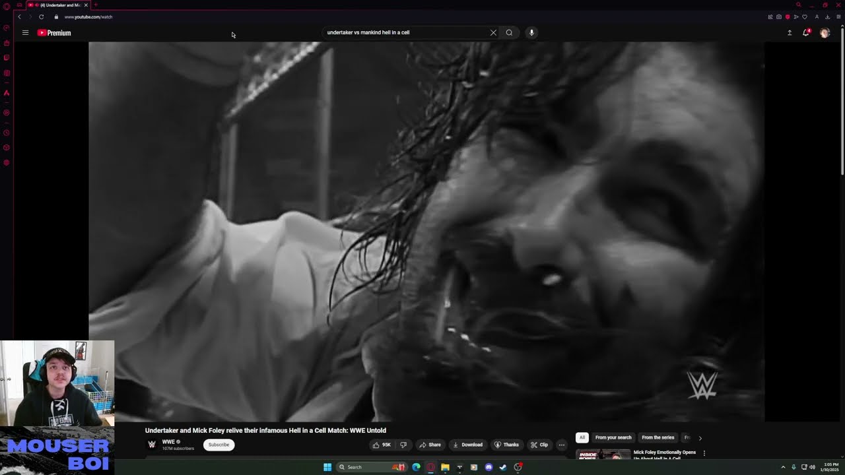Open the Opera flow send icon
This screenshot has width=845, height=475.
tap(796, 17)
